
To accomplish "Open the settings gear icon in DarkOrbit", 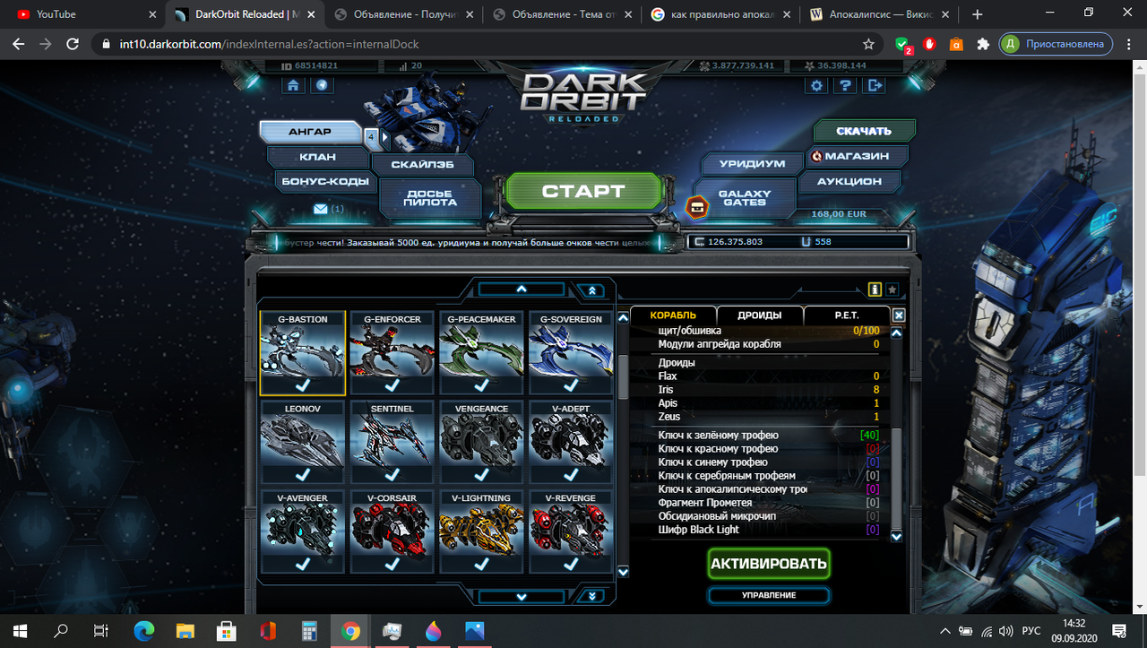I will click(x=815, y=85).
